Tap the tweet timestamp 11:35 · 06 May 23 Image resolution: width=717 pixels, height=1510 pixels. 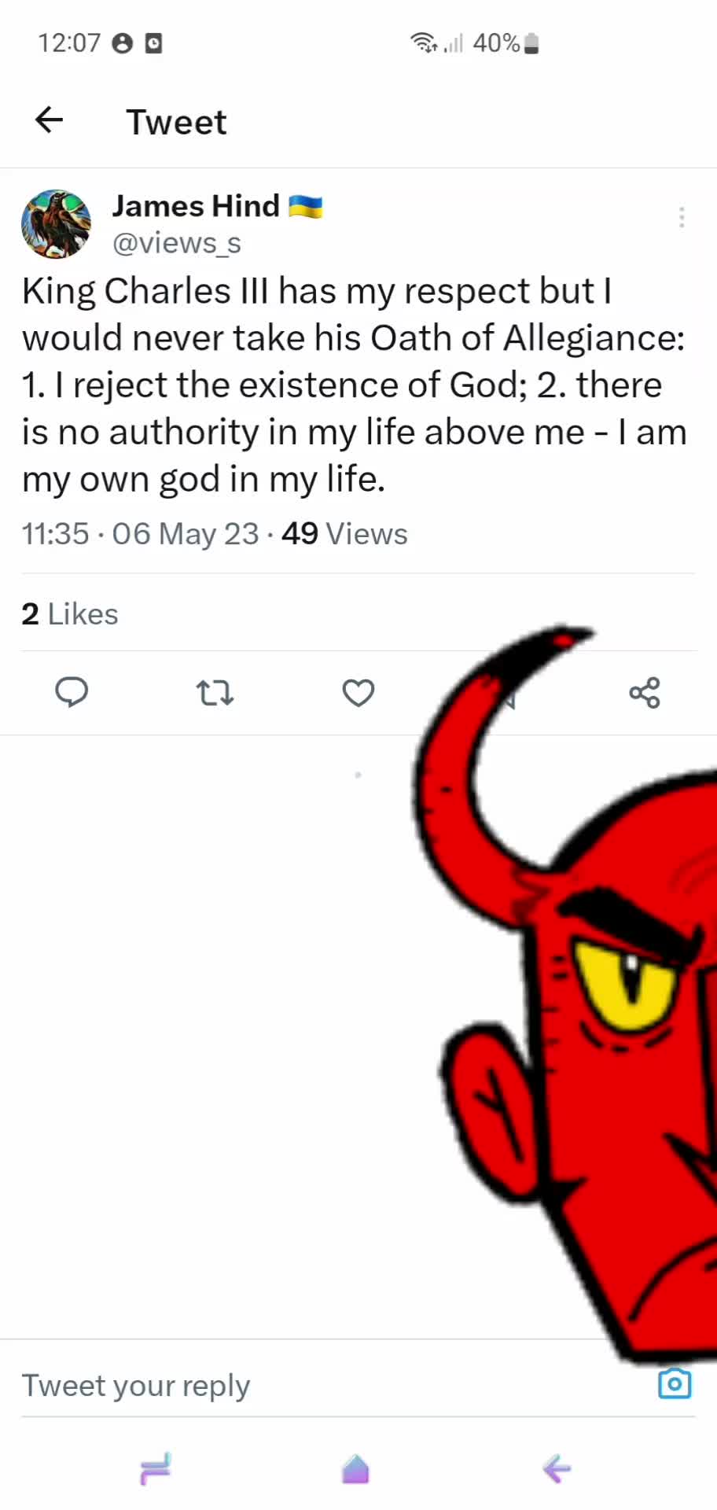click(x=140, y=534)
